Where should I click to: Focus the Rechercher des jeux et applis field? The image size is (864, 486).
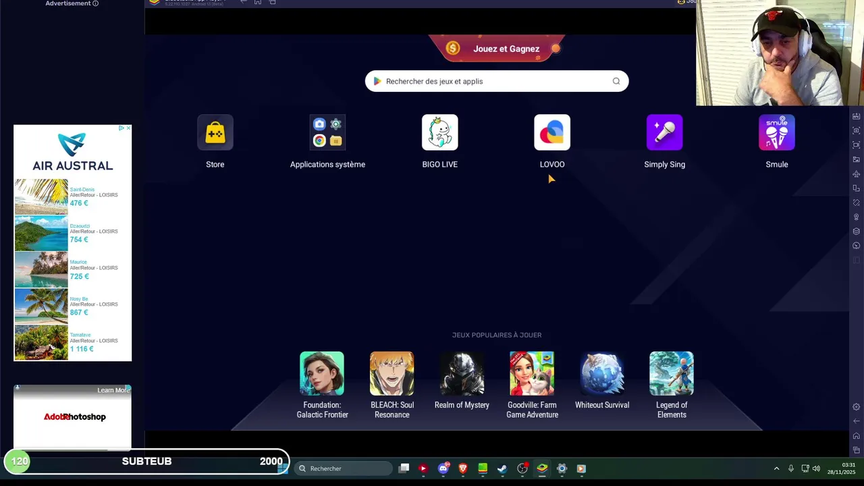pos(497,81)
